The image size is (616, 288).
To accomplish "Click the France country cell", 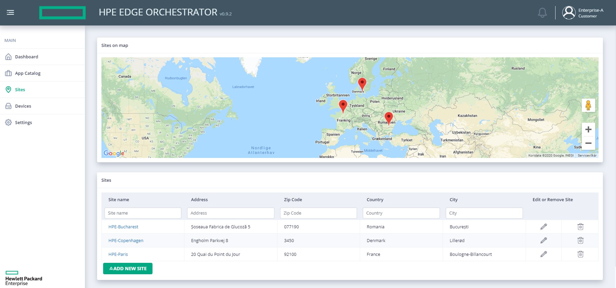I will [x=373, y=254].
